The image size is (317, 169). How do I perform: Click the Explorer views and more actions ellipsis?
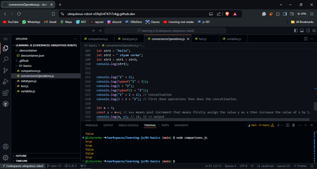[75, 39]
